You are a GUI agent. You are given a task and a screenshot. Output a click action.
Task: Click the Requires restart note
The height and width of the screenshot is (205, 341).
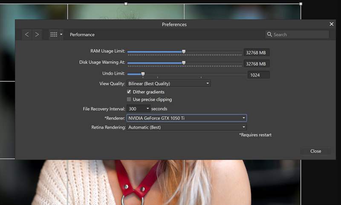255,135
